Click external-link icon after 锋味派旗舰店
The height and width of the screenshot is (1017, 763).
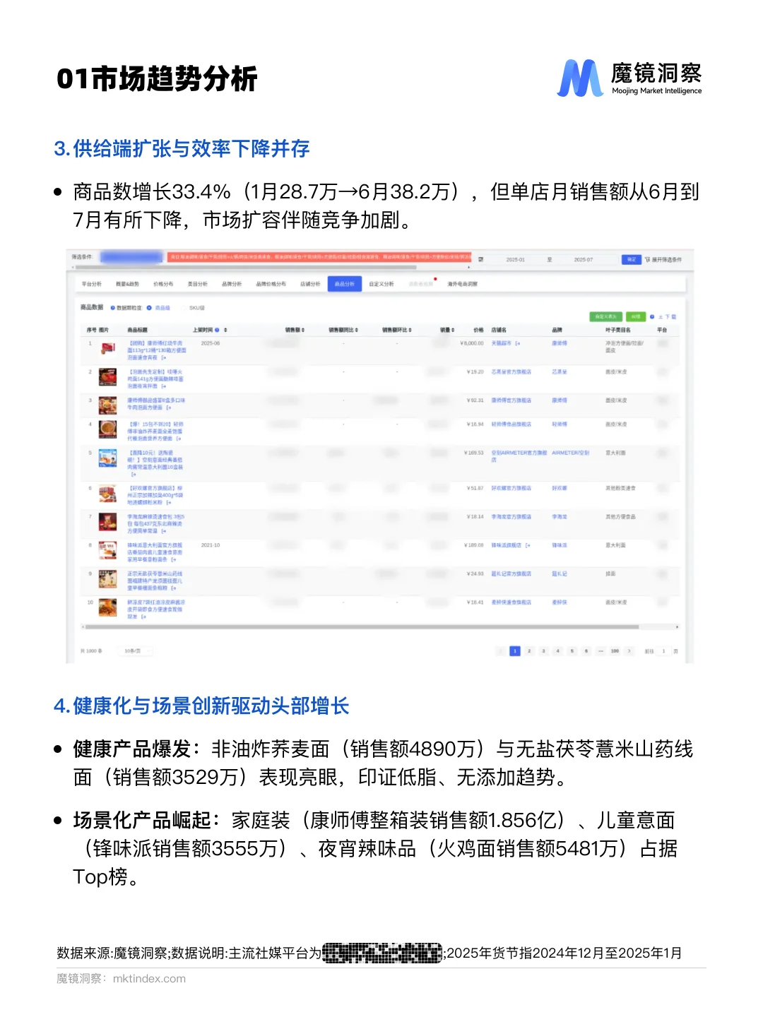pos(528,545)
